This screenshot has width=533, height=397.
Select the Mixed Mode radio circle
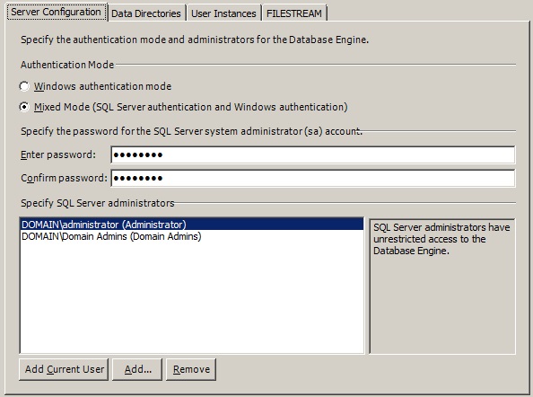point(24,107)
